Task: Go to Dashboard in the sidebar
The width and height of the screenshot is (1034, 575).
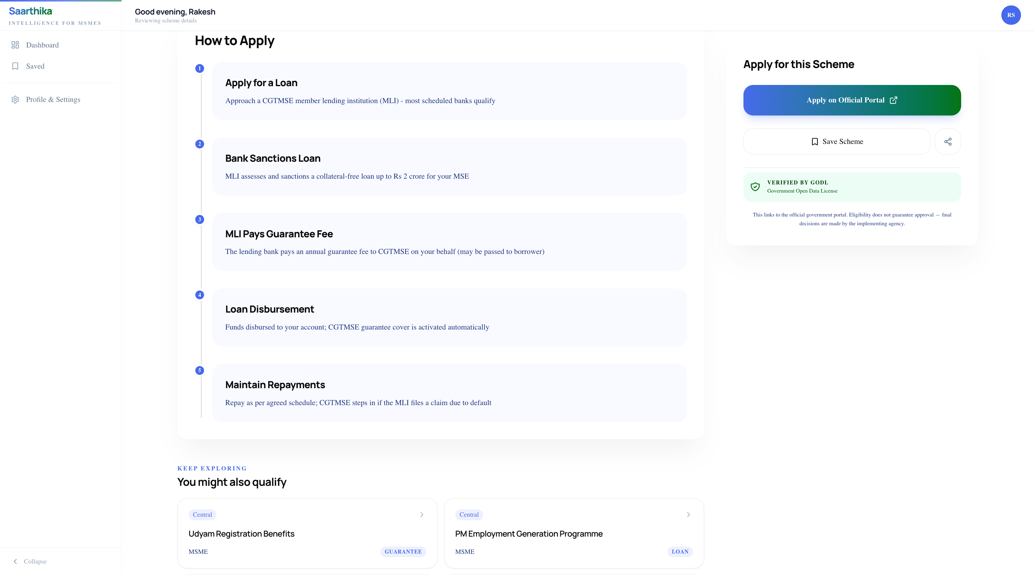Action: 42,45
